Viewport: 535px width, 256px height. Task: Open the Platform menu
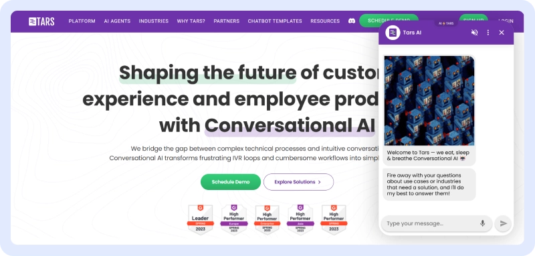coord(82,21)
